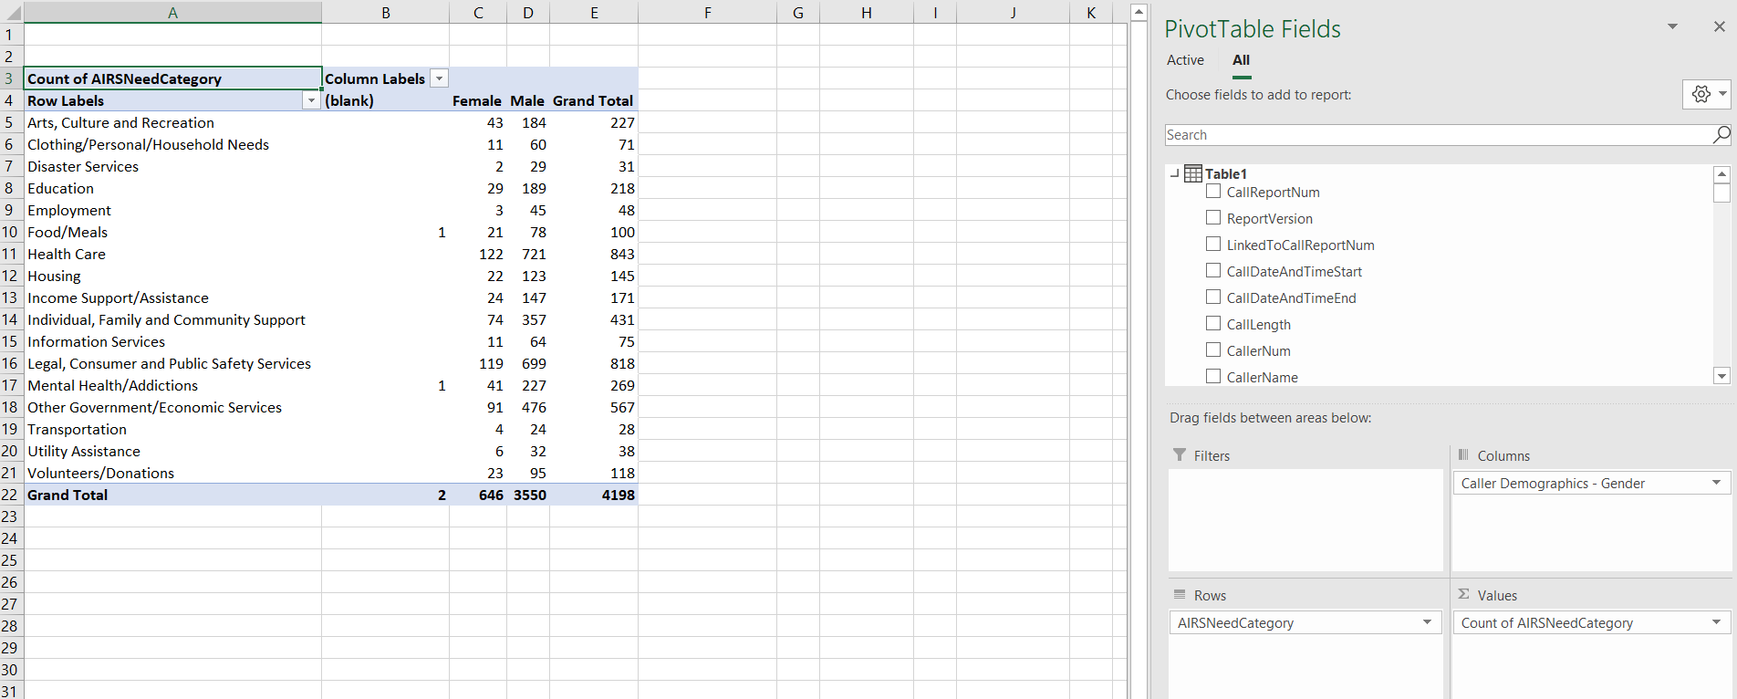Select the (blank) column heading cell
The height and width of the screenshot is (699, 1737).
(x=386, y=100)
